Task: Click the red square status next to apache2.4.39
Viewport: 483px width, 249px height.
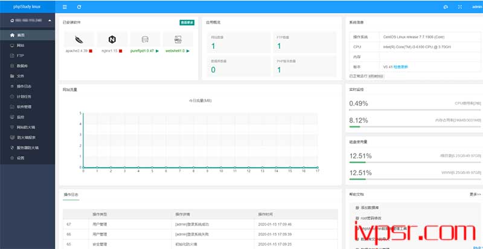Action: click(x=91, y=51)
